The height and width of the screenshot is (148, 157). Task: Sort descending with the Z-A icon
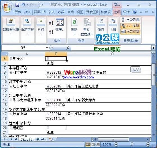tap(51, 32)
